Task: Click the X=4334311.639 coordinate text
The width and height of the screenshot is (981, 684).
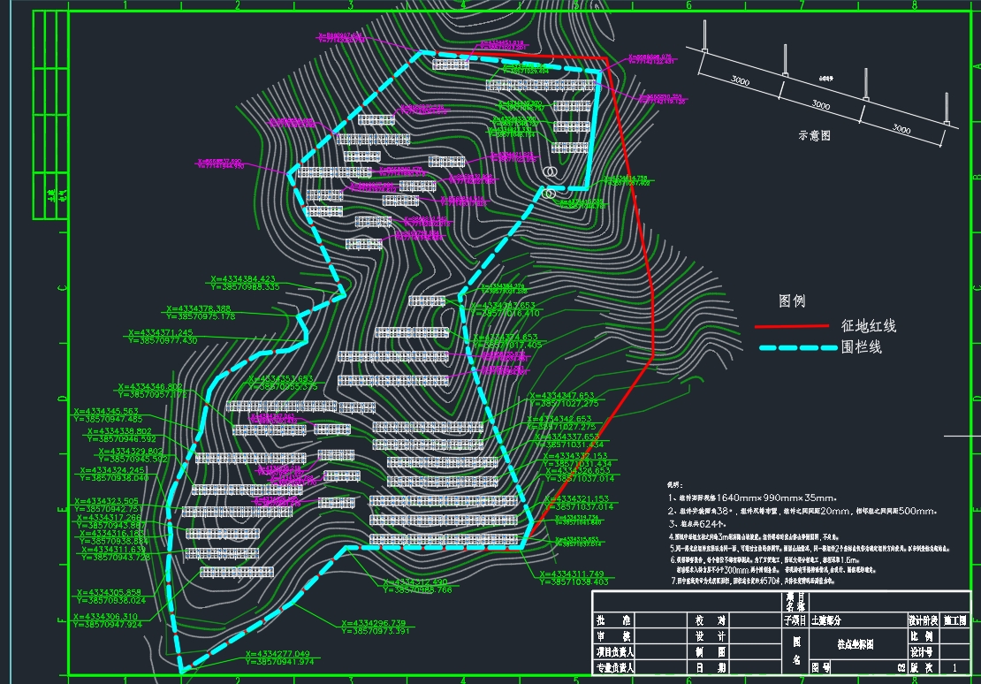Action: 113,550
